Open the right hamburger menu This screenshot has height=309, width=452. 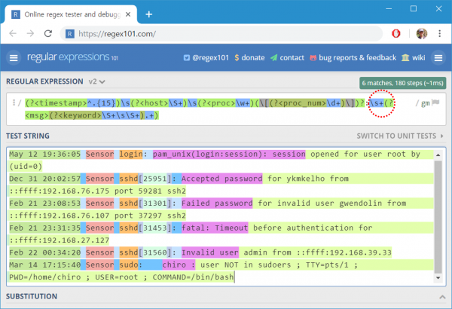pos(438,58)
